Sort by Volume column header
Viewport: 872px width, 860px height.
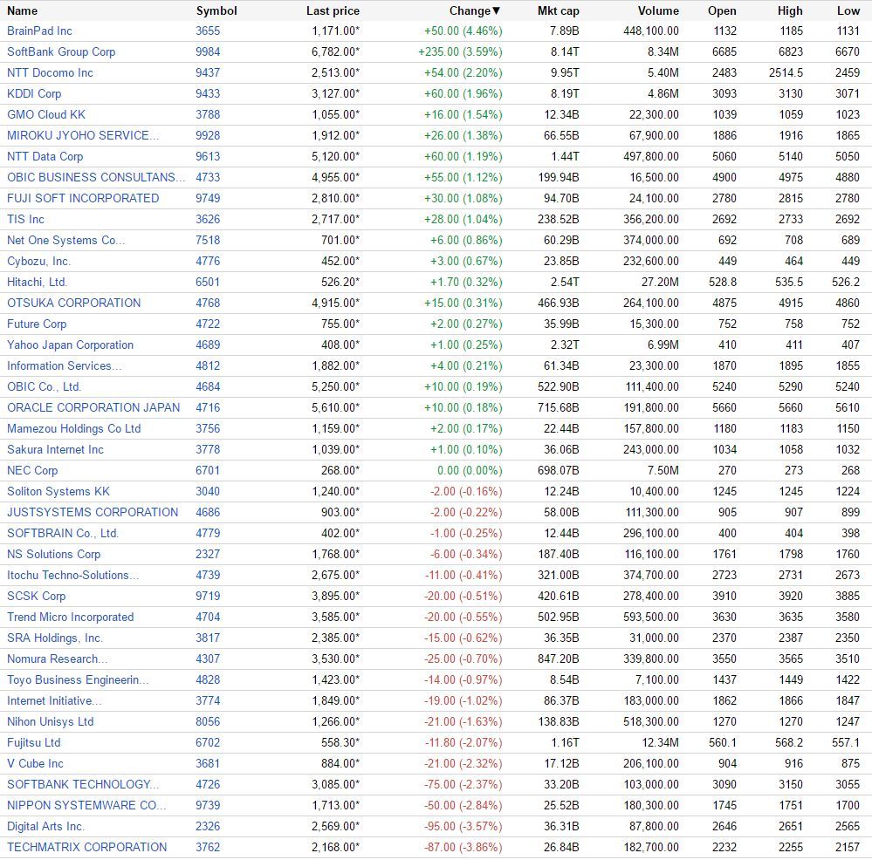[658, 10]
